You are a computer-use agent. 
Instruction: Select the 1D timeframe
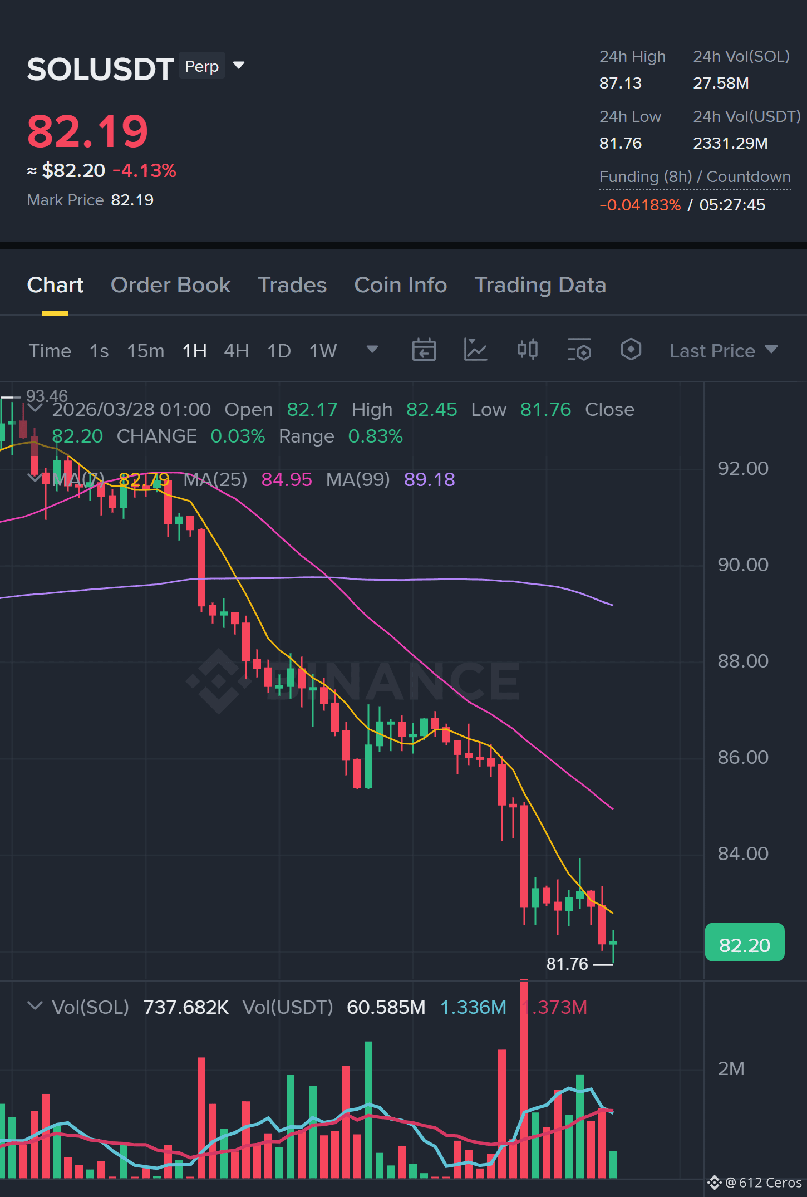pyautogui.click(x=279, y=351)
